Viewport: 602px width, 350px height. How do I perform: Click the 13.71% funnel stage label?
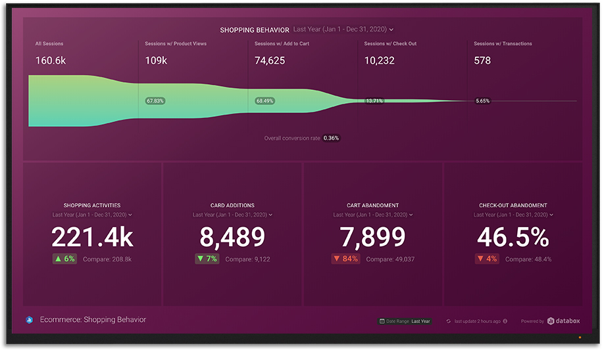pos(374,101)
